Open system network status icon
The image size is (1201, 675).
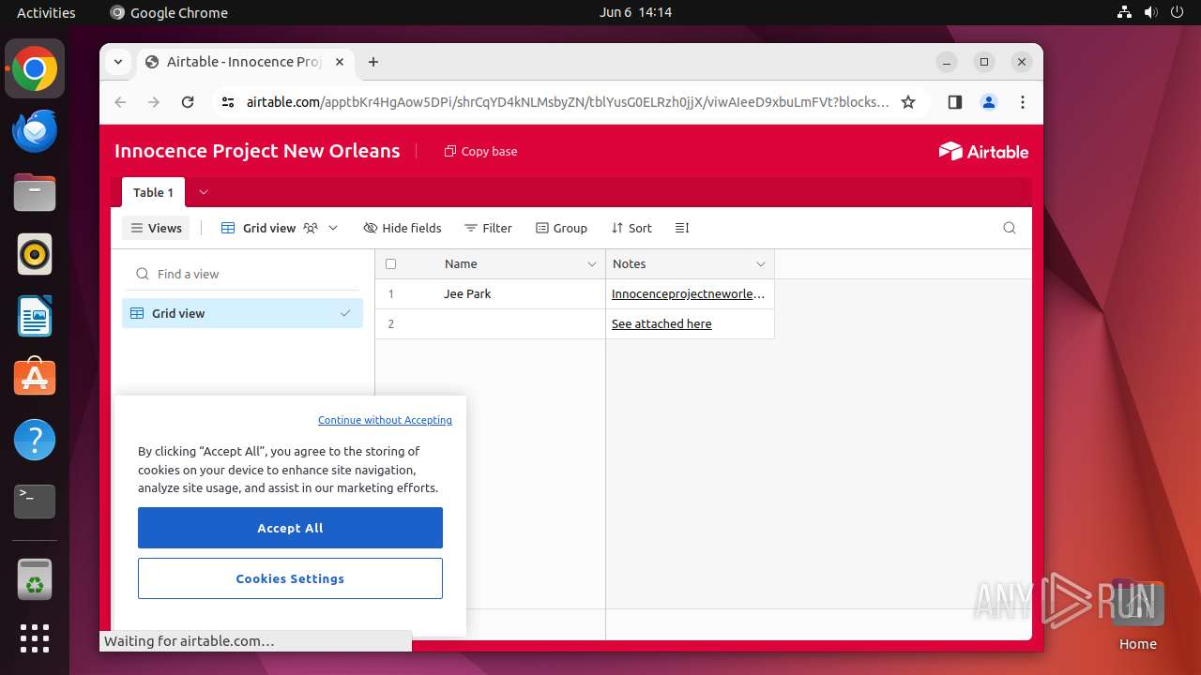tap(1125, 12)
